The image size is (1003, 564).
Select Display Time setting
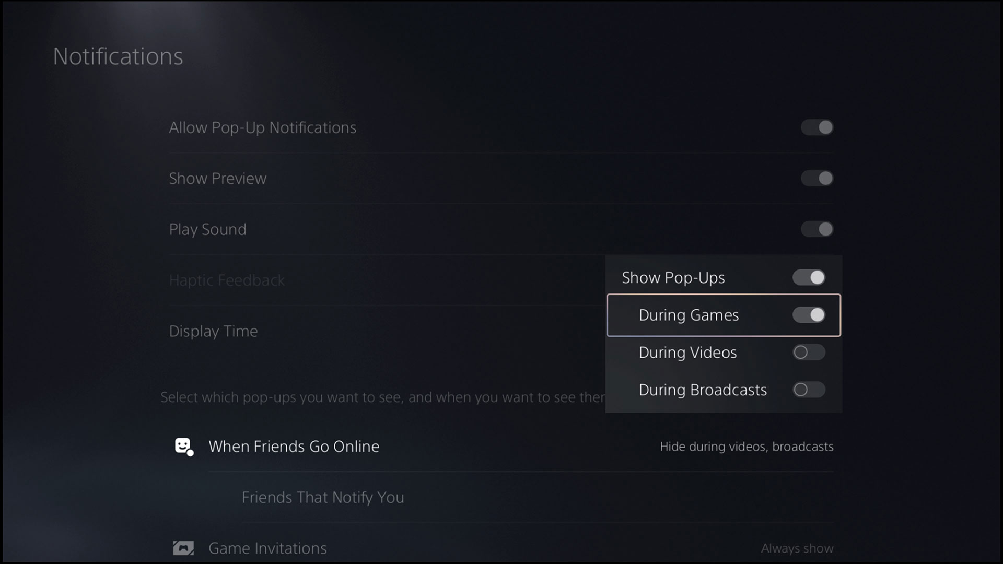coord(213,331)
